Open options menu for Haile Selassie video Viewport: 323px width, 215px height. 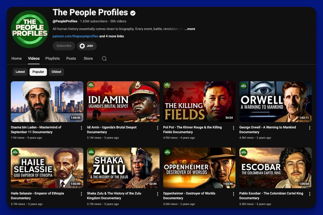pos(82,194)
